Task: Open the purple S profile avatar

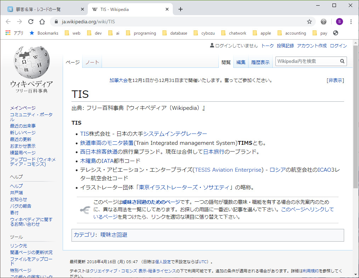Action: pyautogui.click(x=339, y=22)
